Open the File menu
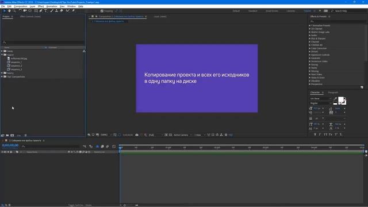This screenshot has height=207, width=368. coord(3,6)
